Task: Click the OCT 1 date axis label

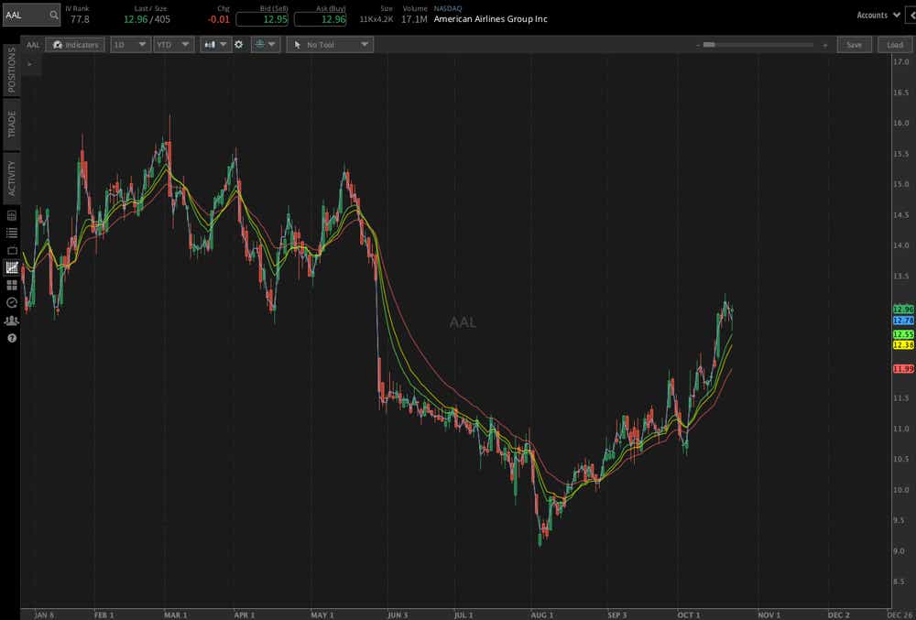Action: [x=690, y=615]
